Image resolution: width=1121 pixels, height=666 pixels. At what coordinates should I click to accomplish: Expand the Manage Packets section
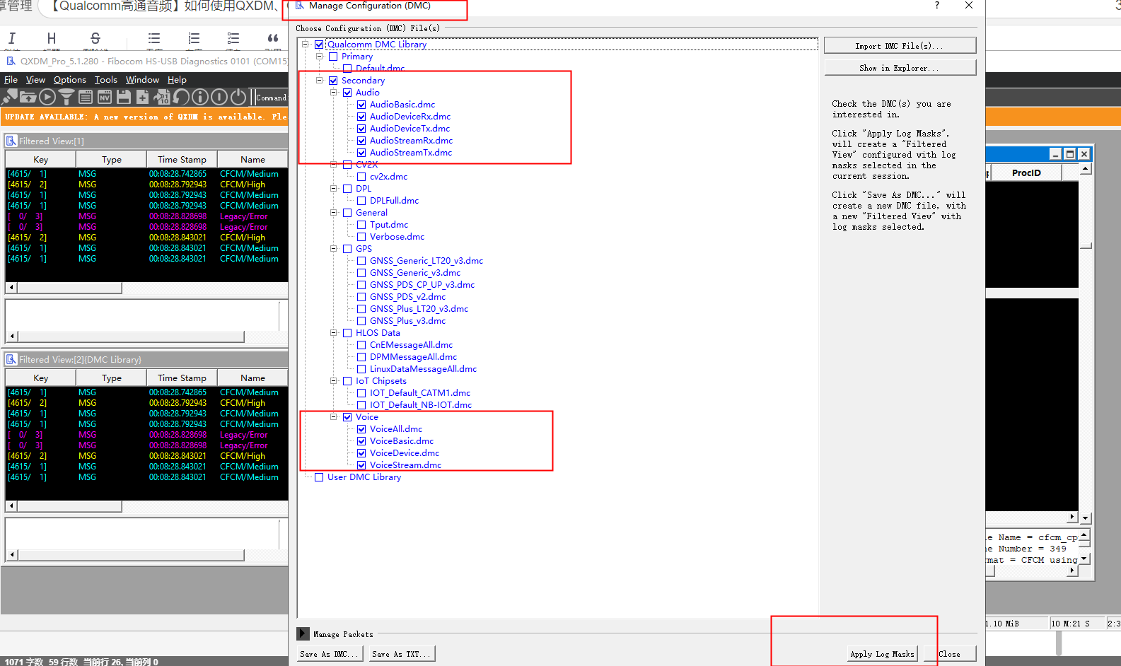click(x=303, y=633)
